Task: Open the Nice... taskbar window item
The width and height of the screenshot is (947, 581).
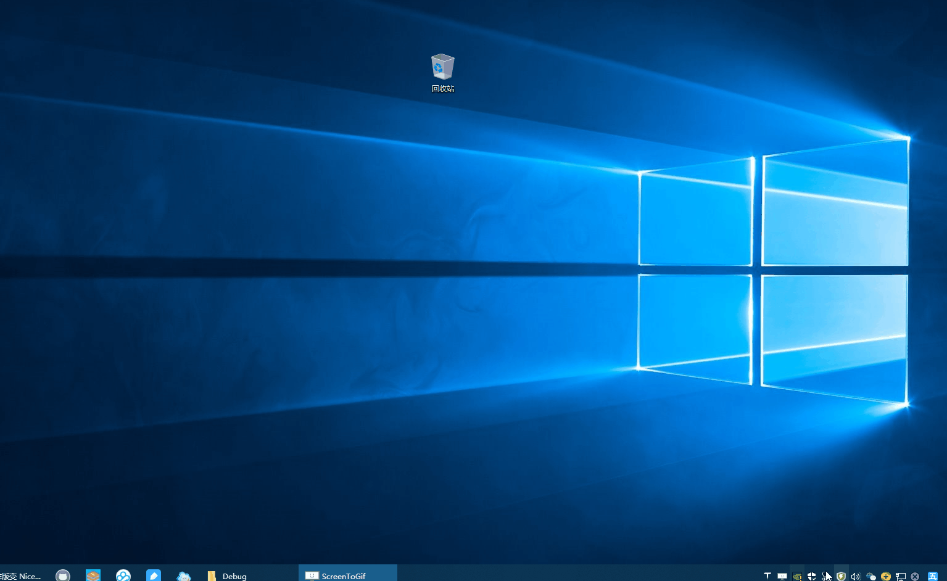Action: click(x=21, y=575)
